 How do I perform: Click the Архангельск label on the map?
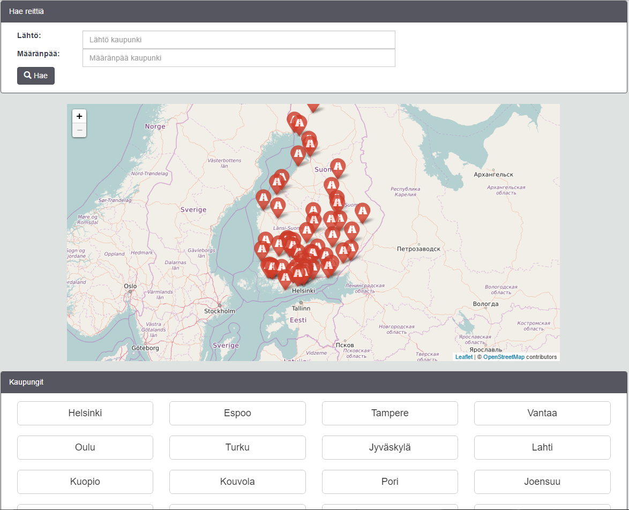(x=493, y=175)
